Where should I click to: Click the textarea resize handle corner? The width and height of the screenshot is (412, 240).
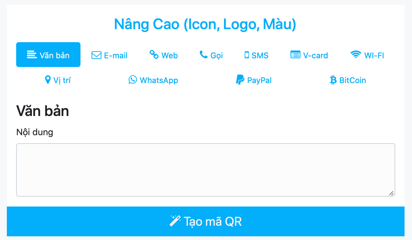(391, 193)
